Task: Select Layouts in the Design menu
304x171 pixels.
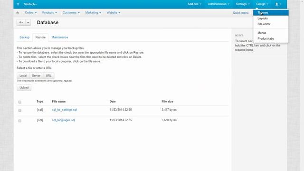Action: click(271, 19)
